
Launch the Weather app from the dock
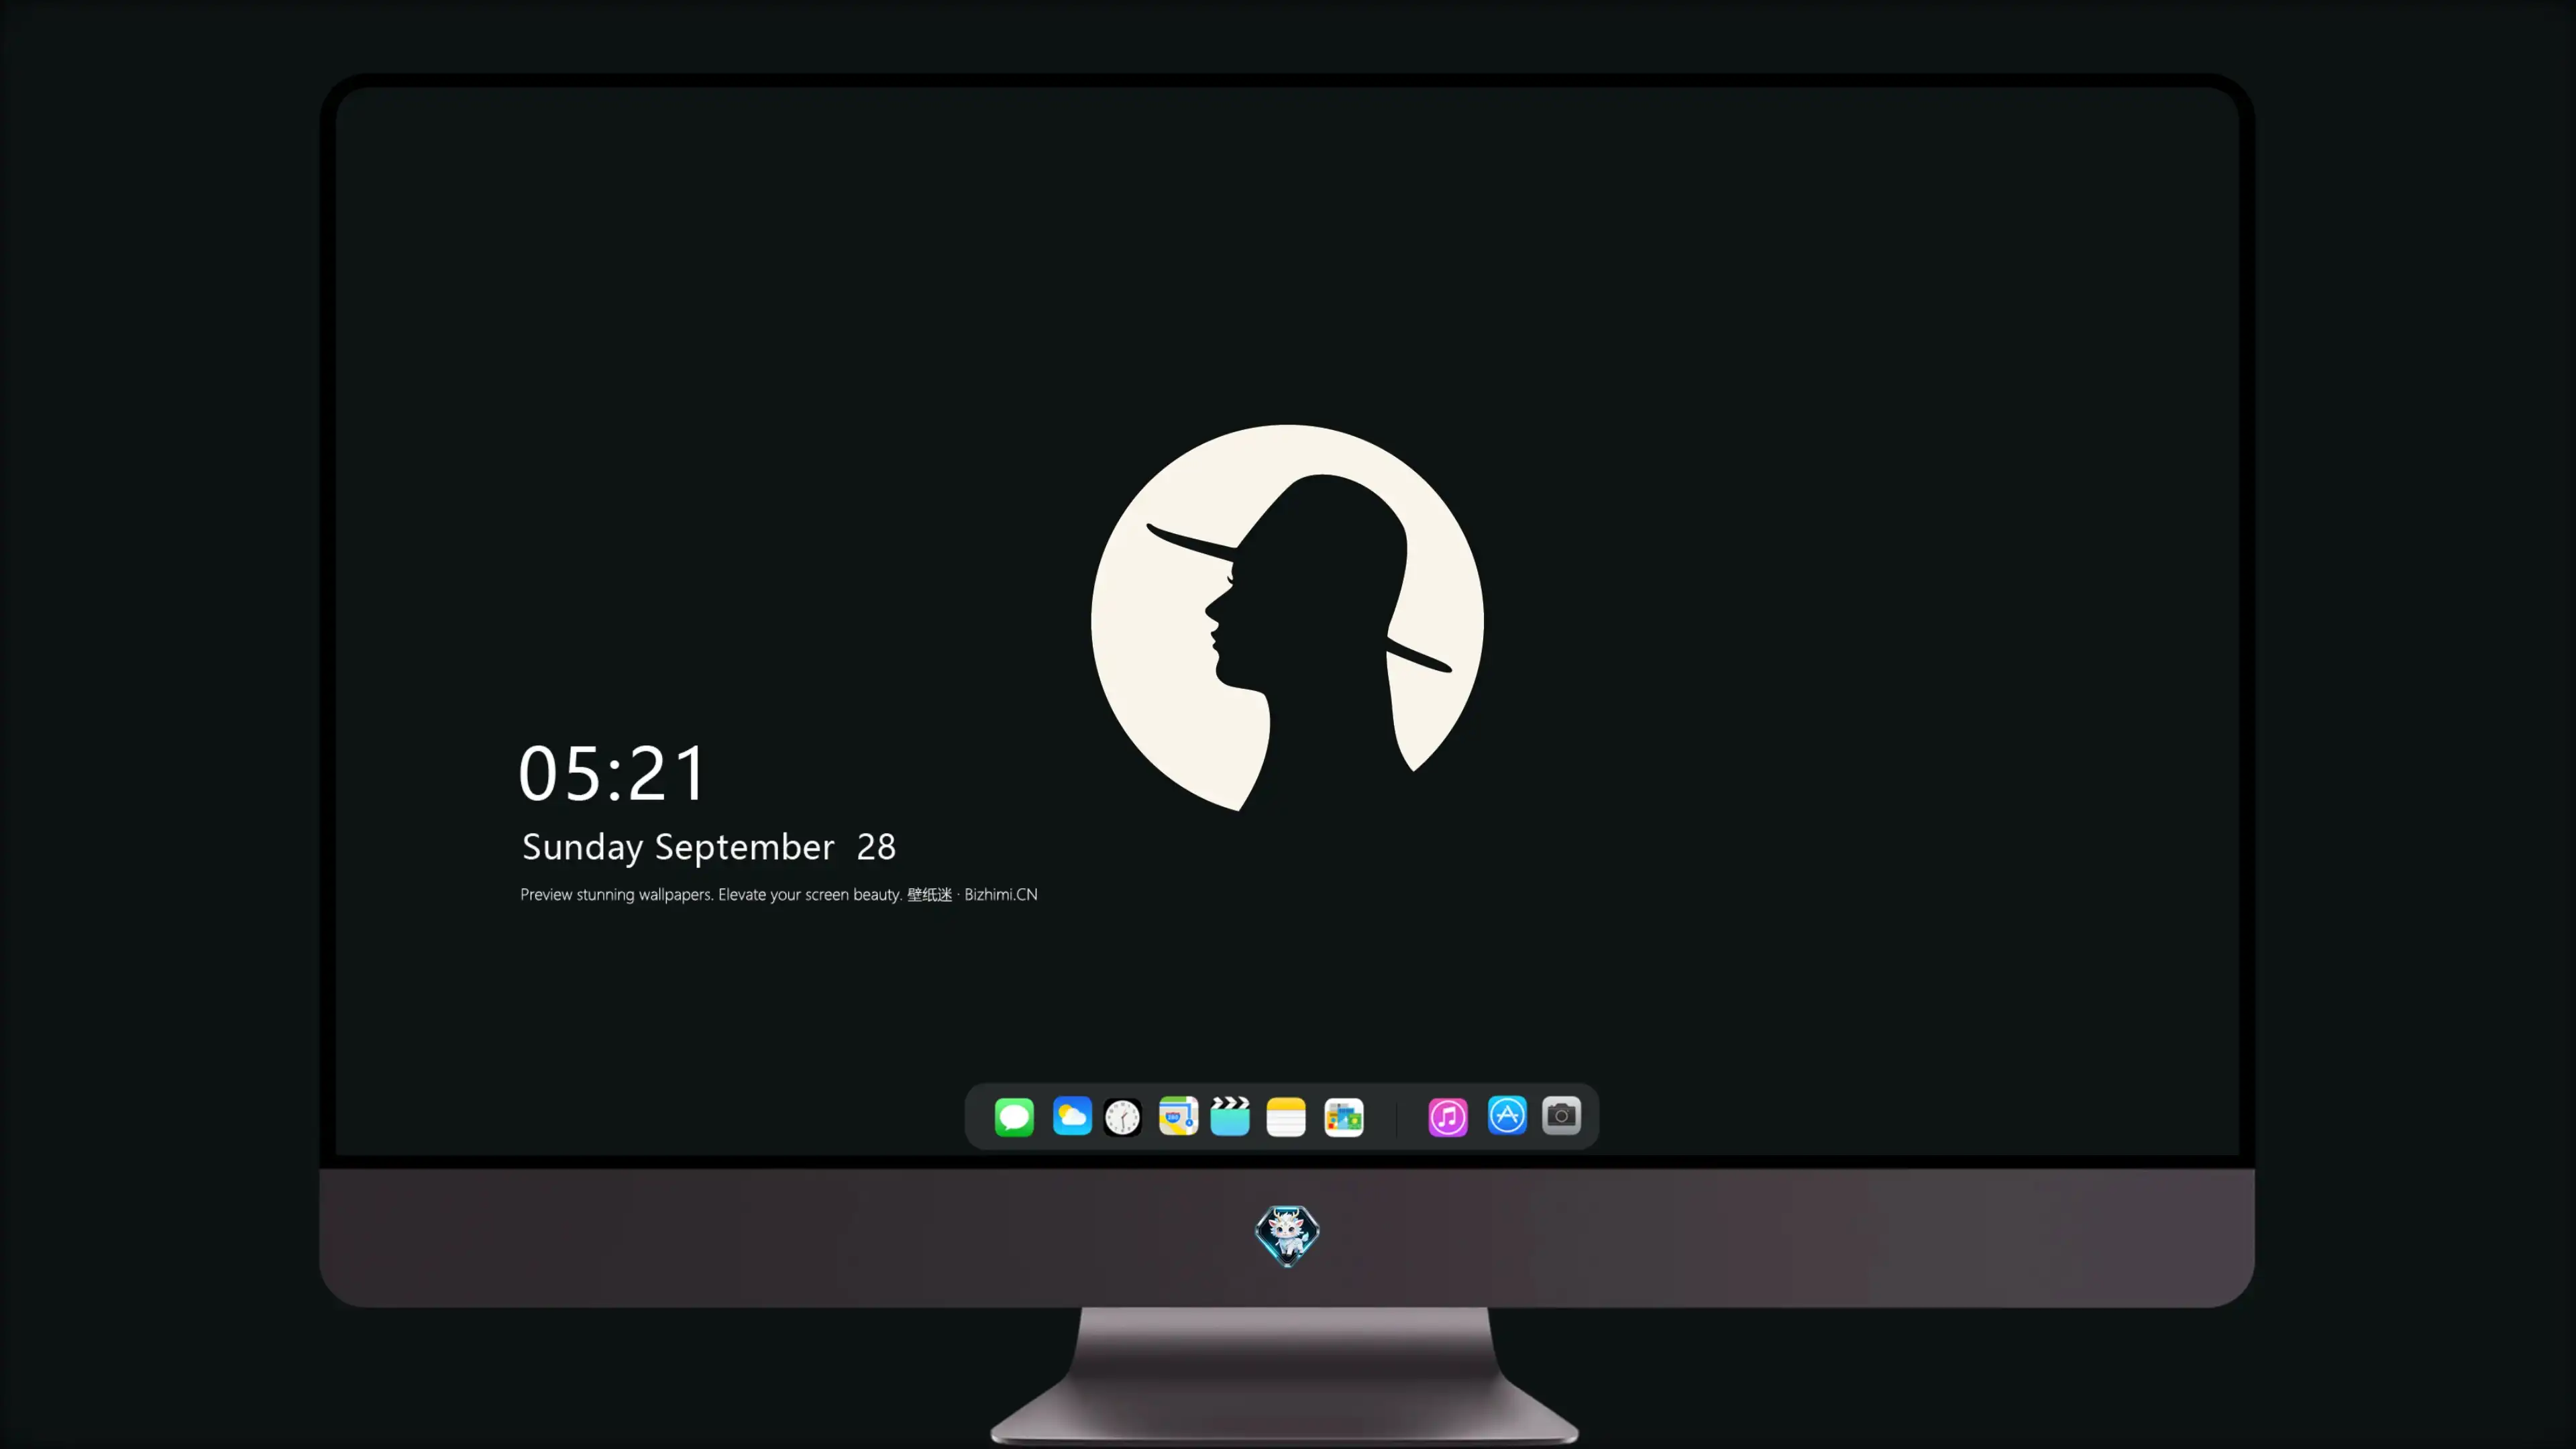(1072, 1116)
